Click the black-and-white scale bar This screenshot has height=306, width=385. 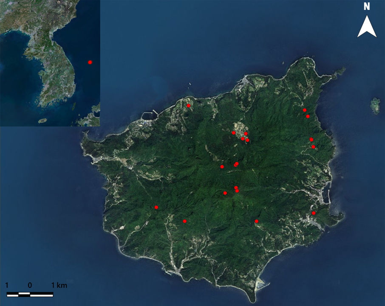30,295
